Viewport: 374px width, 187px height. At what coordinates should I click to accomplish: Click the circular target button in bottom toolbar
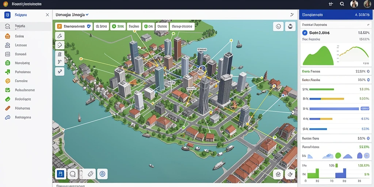click(102, 174)
